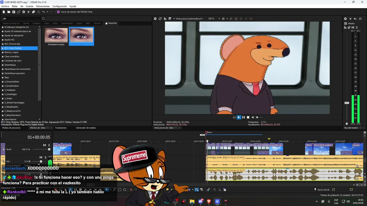The width and height of the screenshot is (367, 206).
Task: Sign in via Inicio de sesión del VEGAS Hub
Action: pyautogui.click(x=77, y=12)
